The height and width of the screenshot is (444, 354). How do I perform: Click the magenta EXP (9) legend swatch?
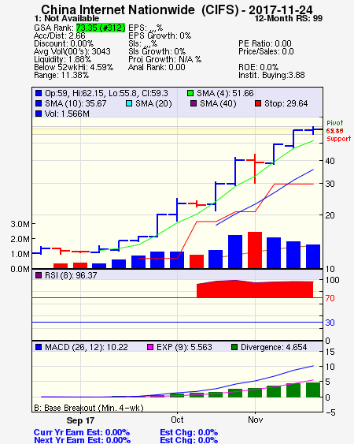pyautogui.click(x=150, y=347)
